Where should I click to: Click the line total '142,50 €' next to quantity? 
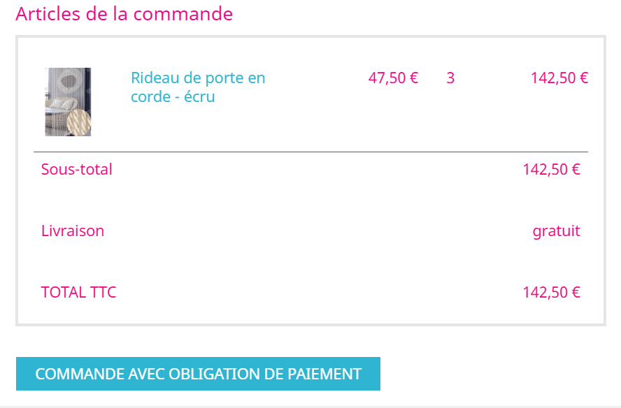point(559,78)
